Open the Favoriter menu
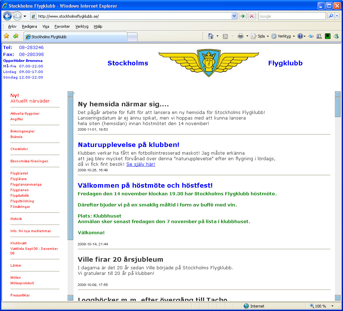 click(62, 26)
